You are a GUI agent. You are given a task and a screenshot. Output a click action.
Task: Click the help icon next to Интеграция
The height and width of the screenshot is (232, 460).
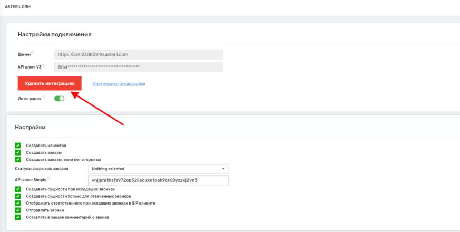[43, 96]
